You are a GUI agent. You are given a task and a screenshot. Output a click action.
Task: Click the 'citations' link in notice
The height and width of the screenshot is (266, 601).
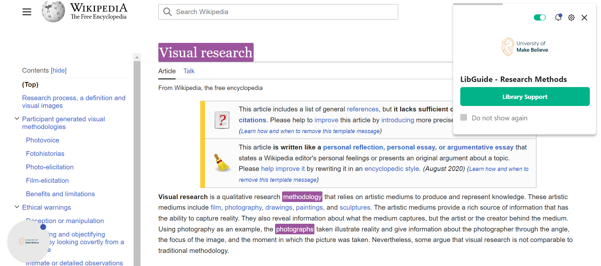pyautogui.click(x=252, y=120)
